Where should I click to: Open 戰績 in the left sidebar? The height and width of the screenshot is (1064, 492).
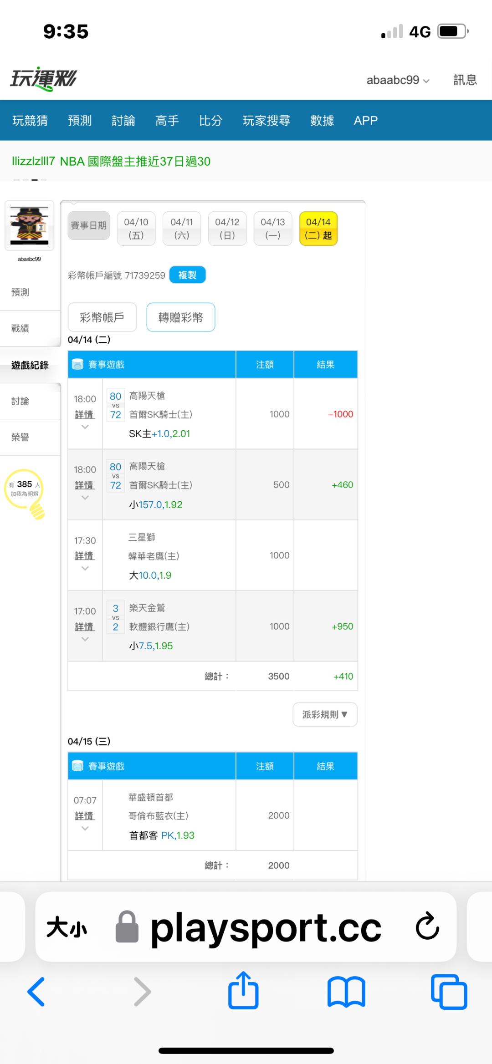tap(20, 328)
